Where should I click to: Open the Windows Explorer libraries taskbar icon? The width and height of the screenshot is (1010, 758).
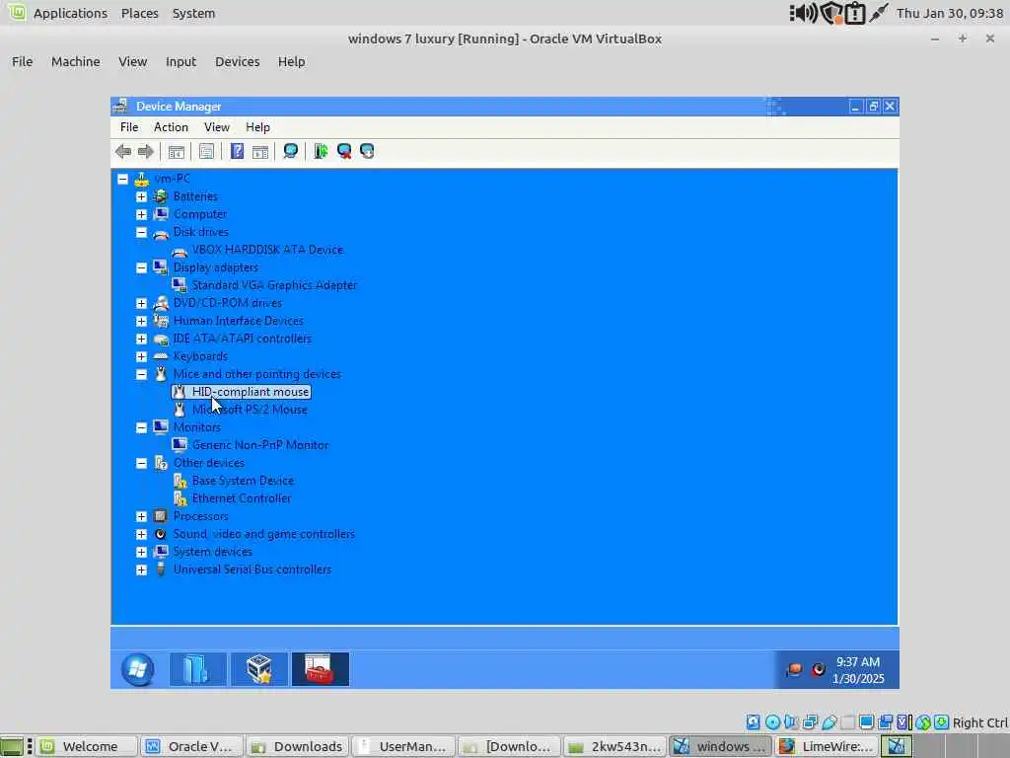coord(197,669)
